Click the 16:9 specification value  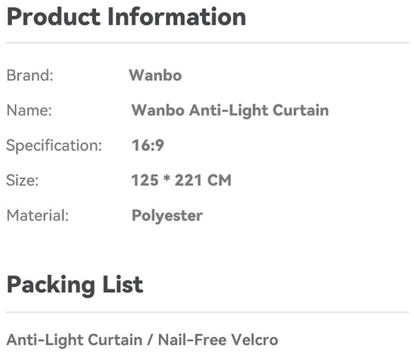point(148,146)
